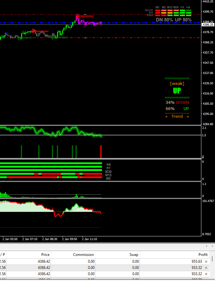
Task: Click the blue star marker on the chart
Action: click(6, 33)
